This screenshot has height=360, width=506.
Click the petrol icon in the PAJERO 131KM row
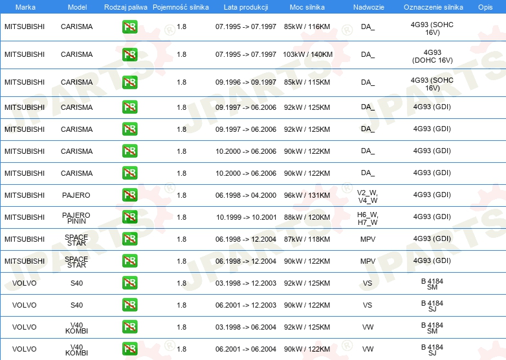click(x=129, y=195)
